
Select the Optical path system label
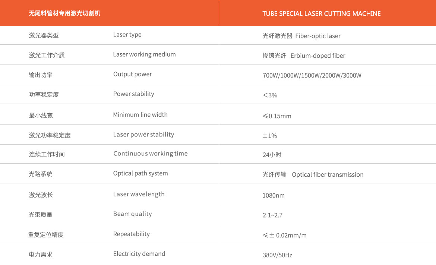140,174
